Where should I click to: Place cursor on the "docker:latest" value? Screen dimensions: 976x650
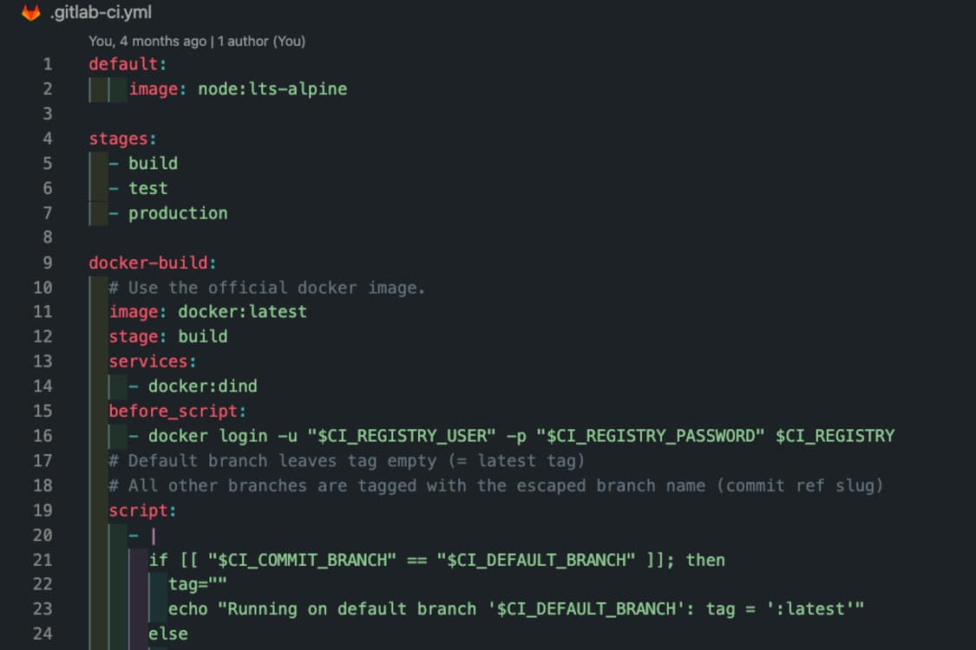pyautogui.click(x=242, y=311)
